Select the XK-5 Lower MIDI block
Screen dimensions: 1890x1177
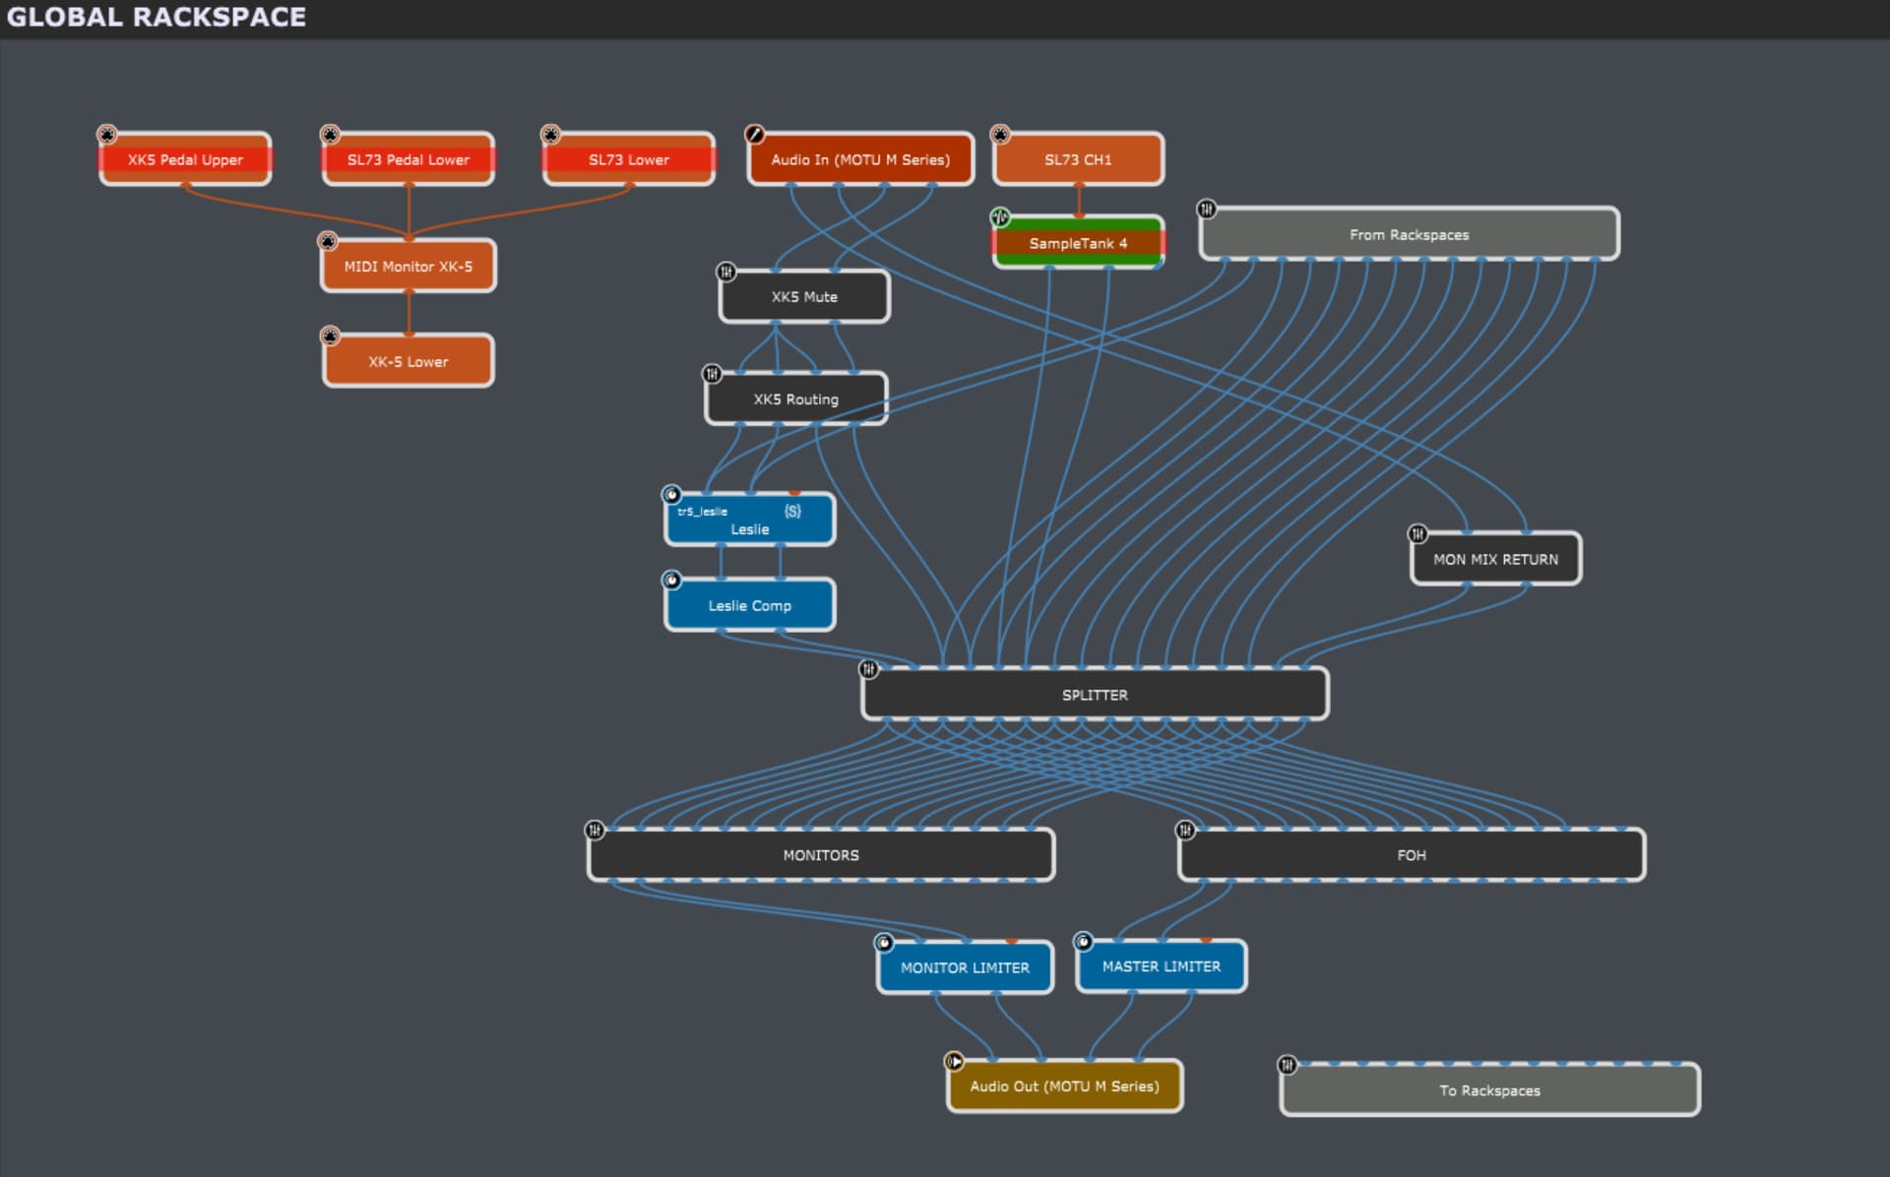pos(408,362)
